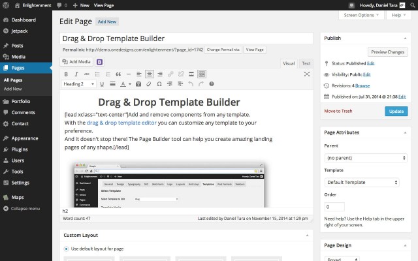Collapse the Custom Layout box
This screenshot has height=261, width=418.
(307, 236)
